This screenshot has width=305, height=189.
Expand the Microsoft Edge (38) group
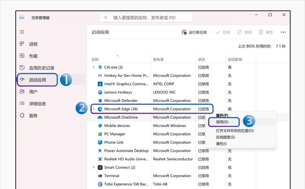click(x=94, y=109)
